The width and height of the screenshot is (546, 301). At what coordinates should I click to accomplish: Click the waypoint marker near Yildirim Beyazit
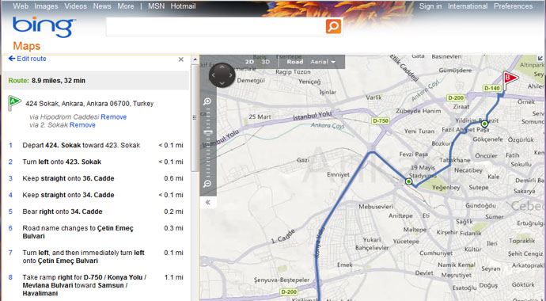pyautogui.click(x=484, y=124)
